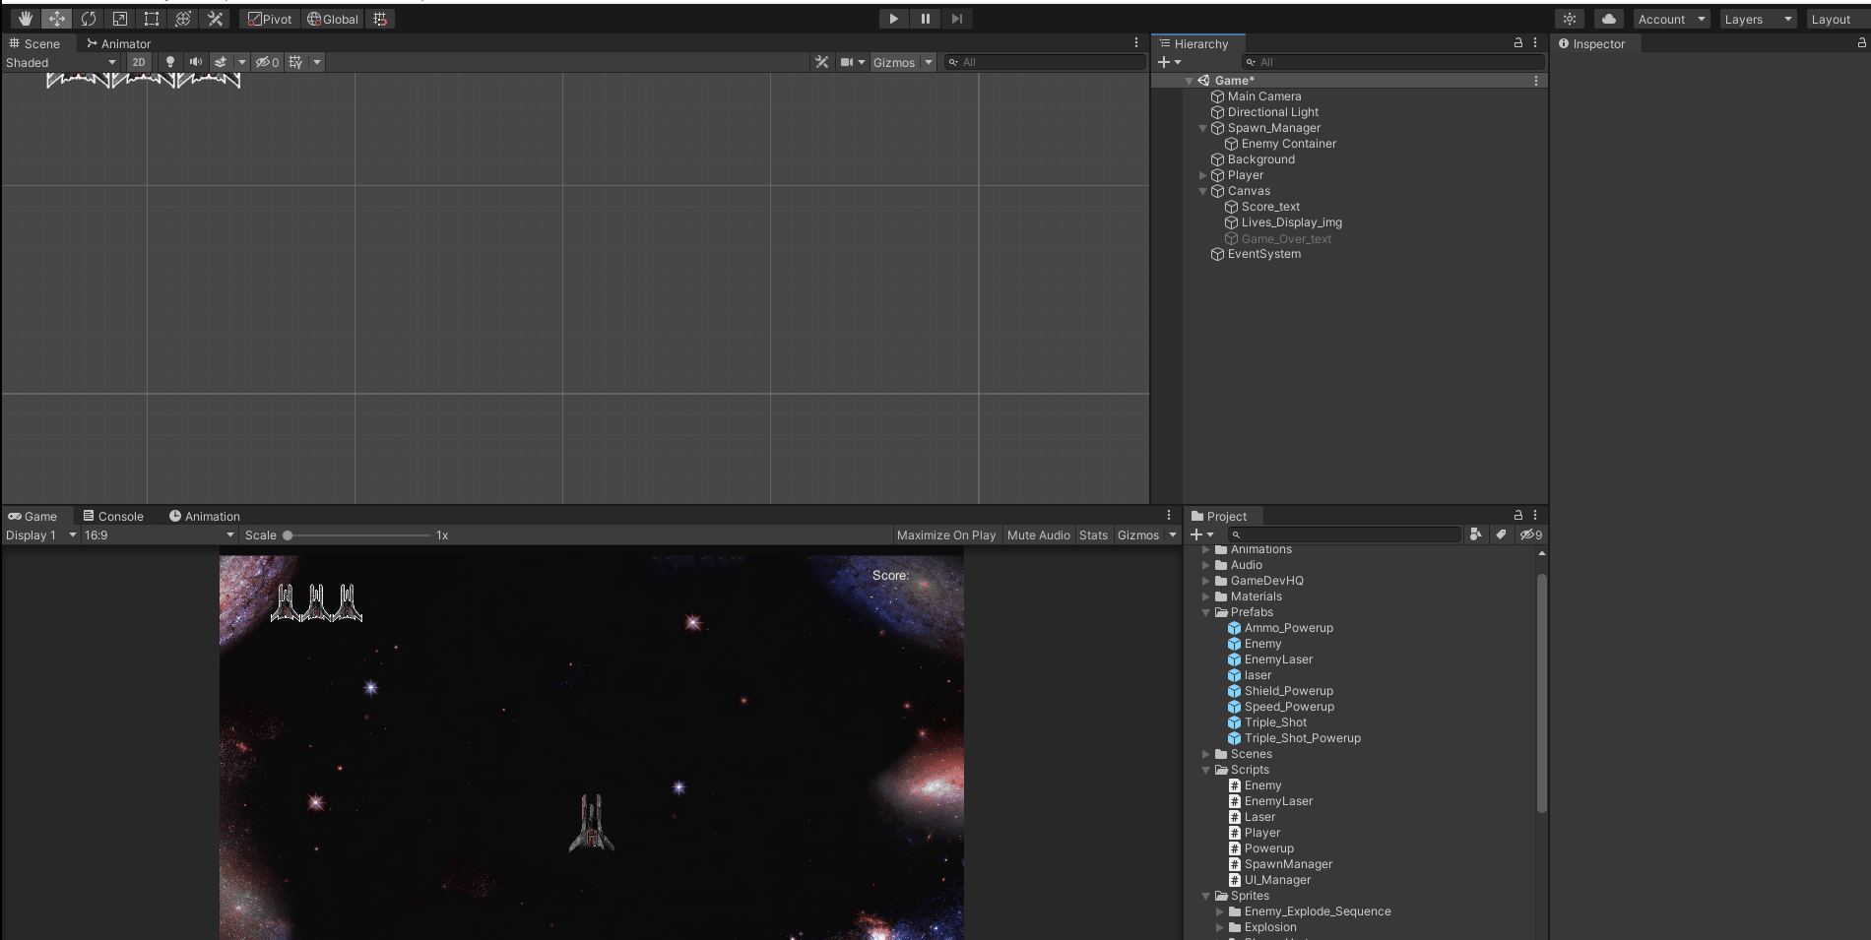The height and width of the screenshot is (940, 1871).
Task: Select the combined Transform tool
Action: (x=183, y=19)
